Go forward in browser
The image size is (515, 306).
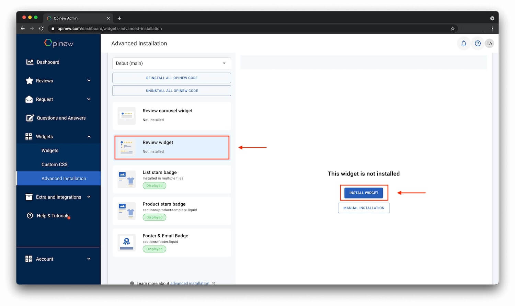pyautogui.click(x=32, y=29)
